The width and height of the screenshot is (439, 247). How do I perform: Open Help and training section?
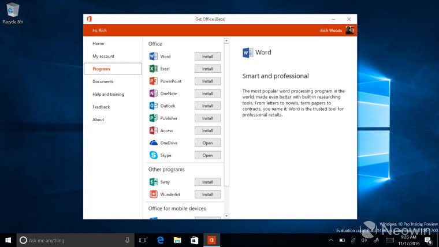[109, 94]
